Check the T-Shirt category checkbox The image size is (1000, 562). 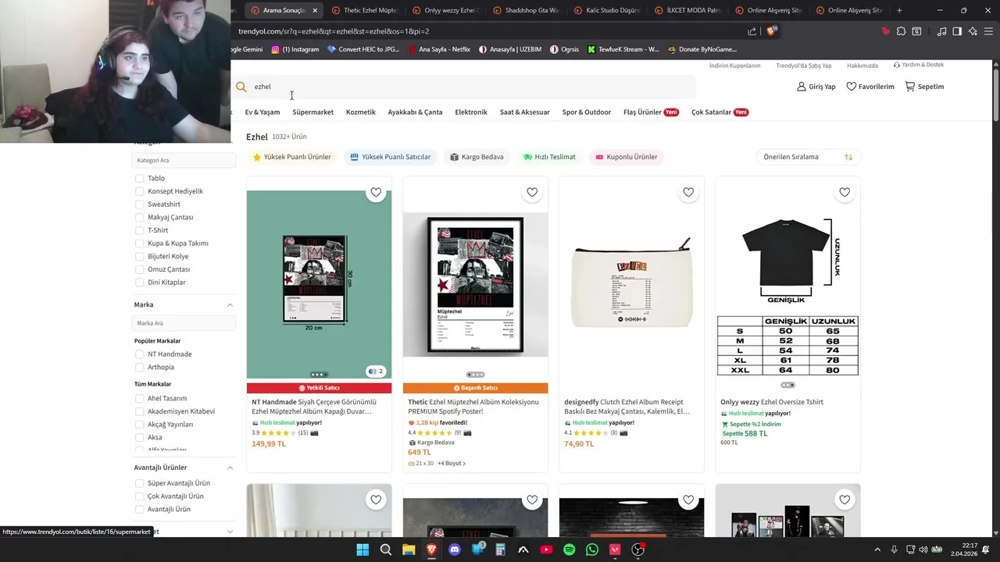140,230
